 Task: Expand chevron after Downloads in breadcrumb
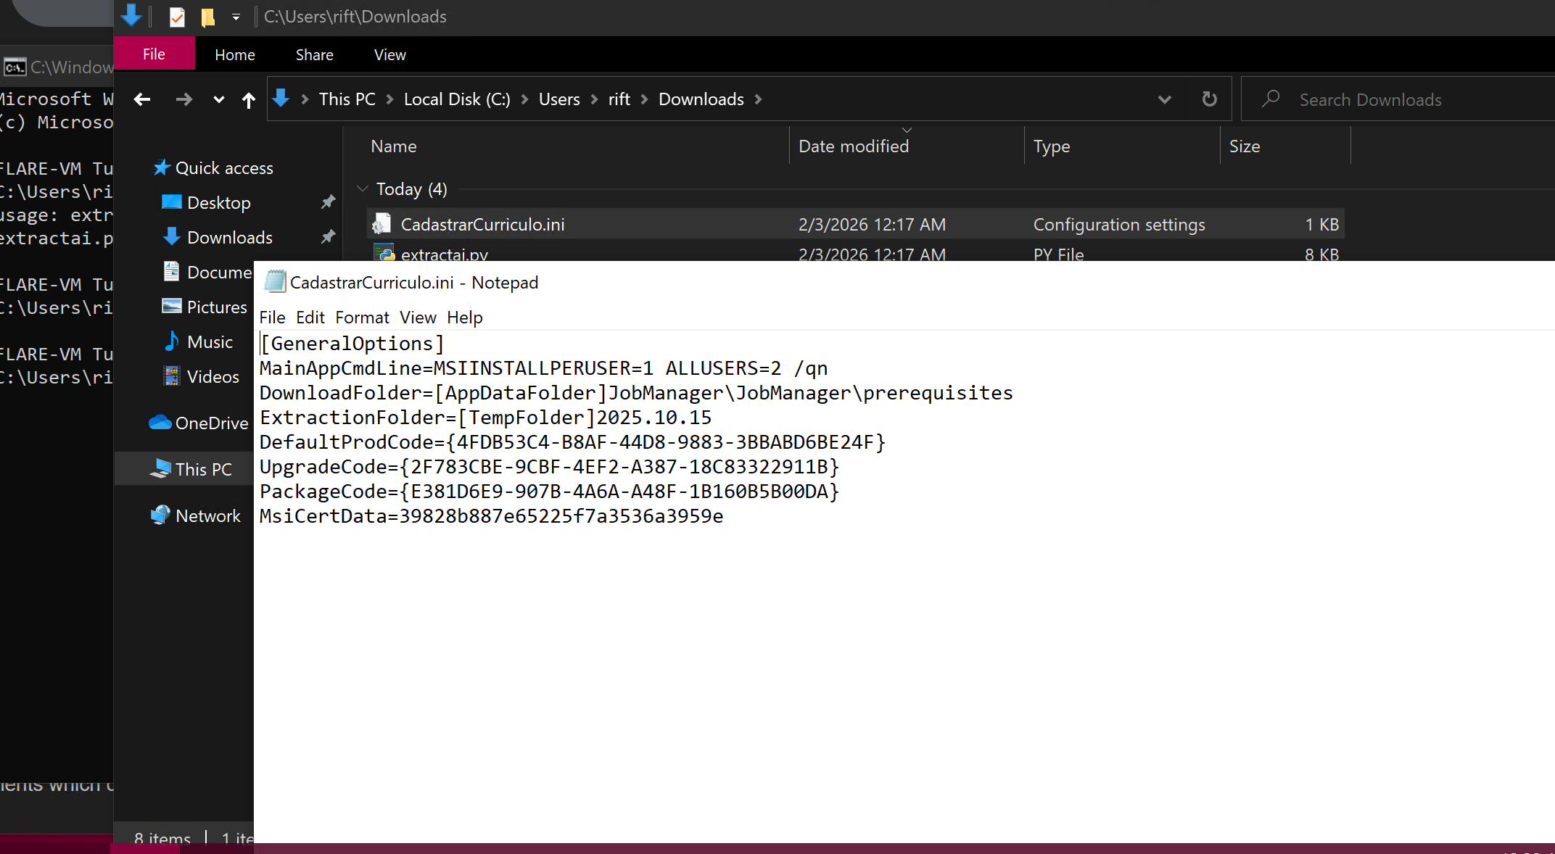tap(758, 99)
